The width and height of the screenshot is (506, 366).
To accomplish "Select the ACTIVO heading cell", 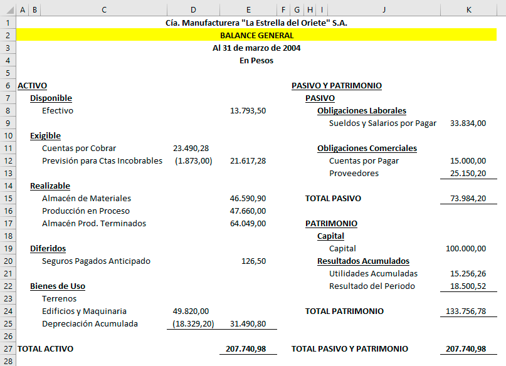I will tap(32, 86).
